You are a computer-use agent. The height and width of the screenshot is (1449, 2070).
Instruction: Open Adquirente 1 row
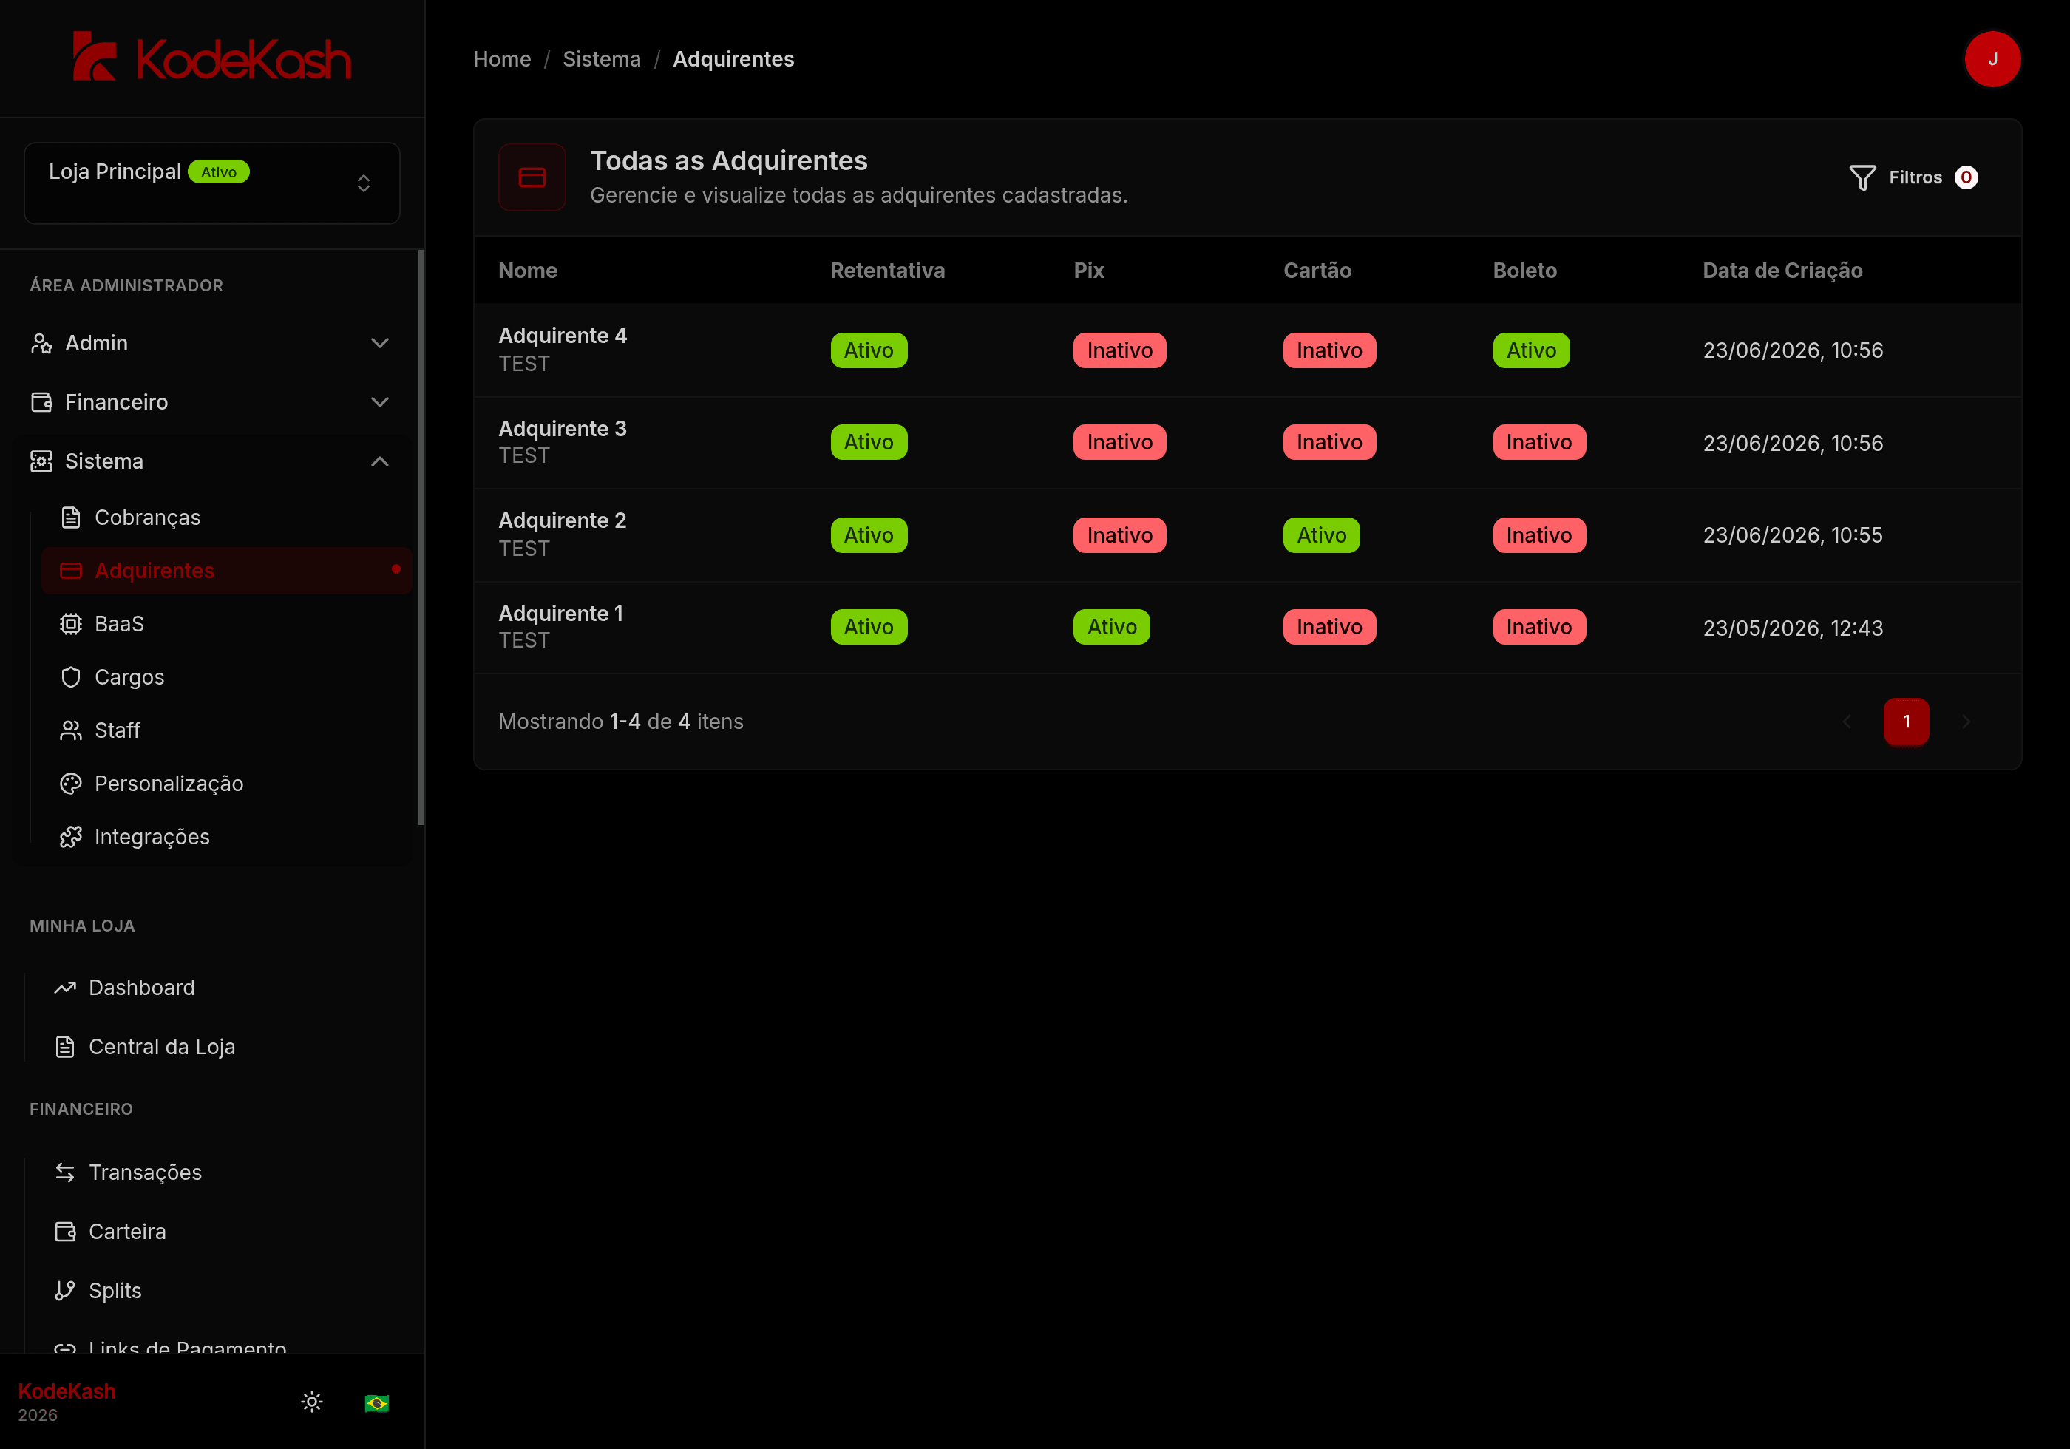click(x=1247, y=628)
